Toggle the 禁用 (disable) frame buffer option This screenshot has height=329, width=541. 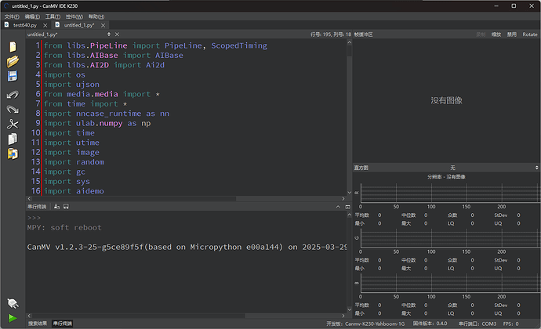511,34
